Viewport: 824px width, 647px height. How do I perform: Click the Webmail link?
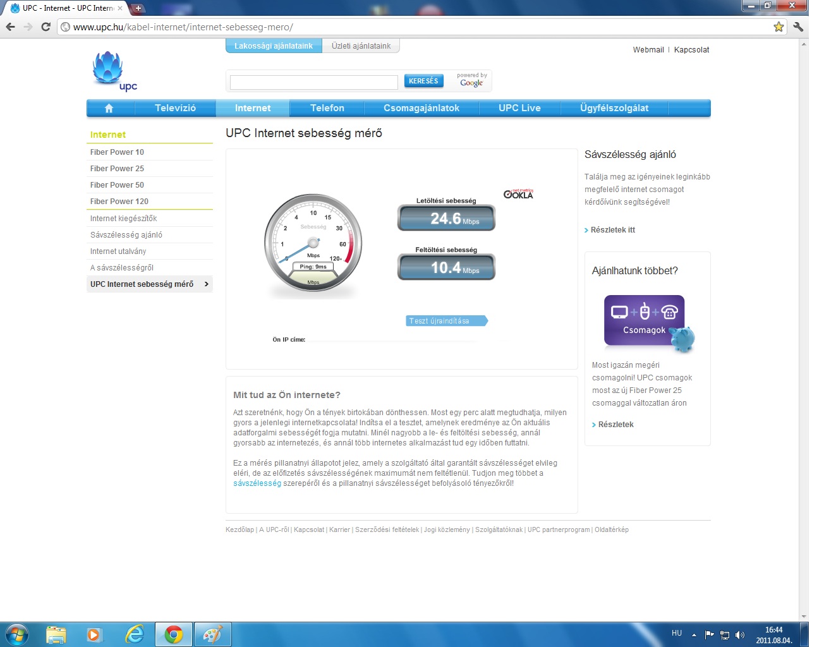648,50
